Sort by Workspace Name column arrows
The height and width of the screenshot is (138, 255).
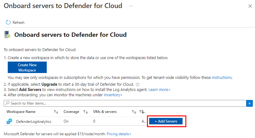[x=56, y=112]
